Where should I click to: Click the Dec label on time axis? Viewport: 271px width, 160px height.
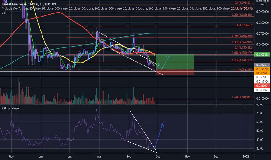coord(216,157)
